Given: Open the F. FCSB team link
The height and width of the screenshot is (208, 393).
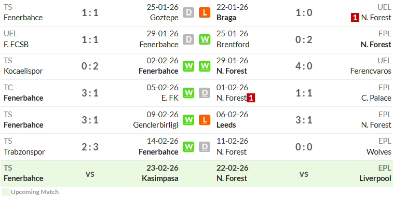Looking at the screenshot, I should (16, 45).
